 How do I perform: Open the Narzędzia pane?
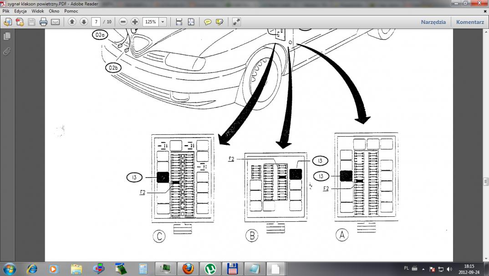[x=433, y=22]
